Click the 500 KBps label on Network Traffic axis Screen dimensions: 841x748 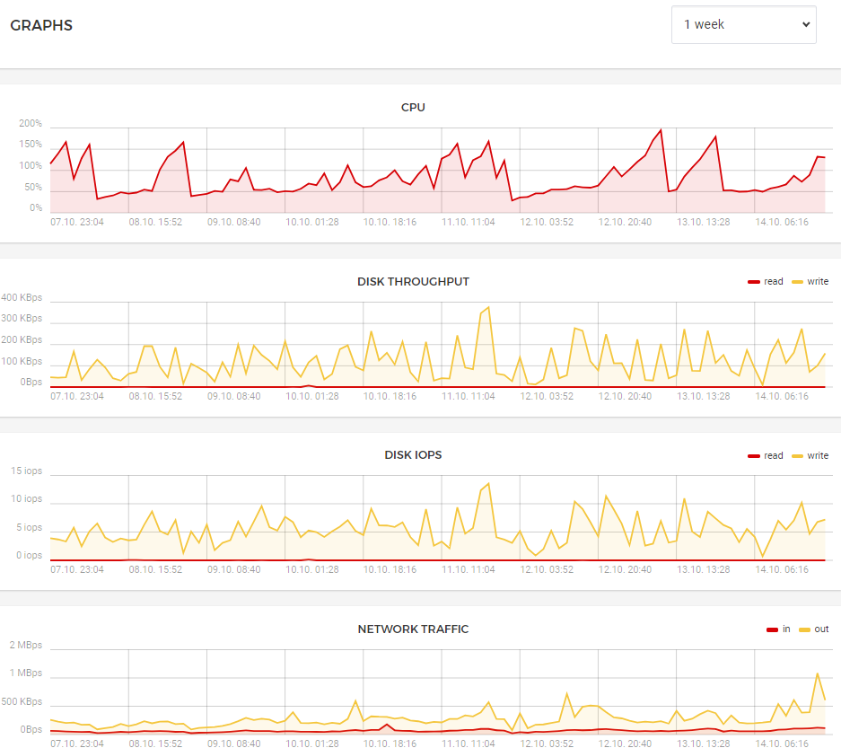pos(22,701)
